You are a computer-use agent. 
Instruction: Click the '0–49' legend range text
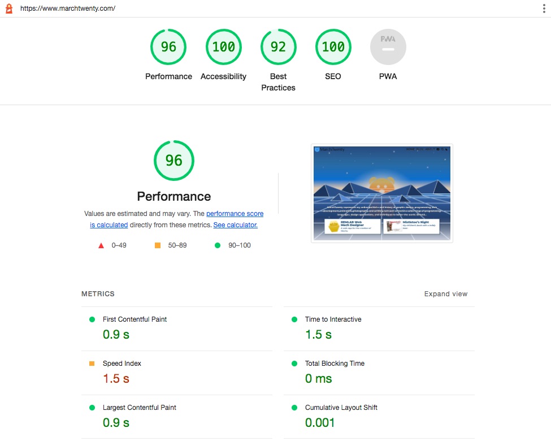tap(119, 245)
